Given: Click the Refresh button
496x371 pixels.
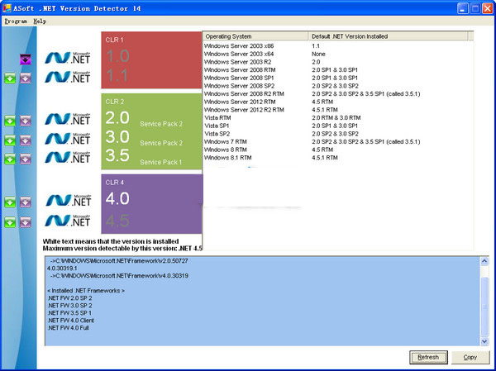Looking at the screenshot, I should pos(428,358).
